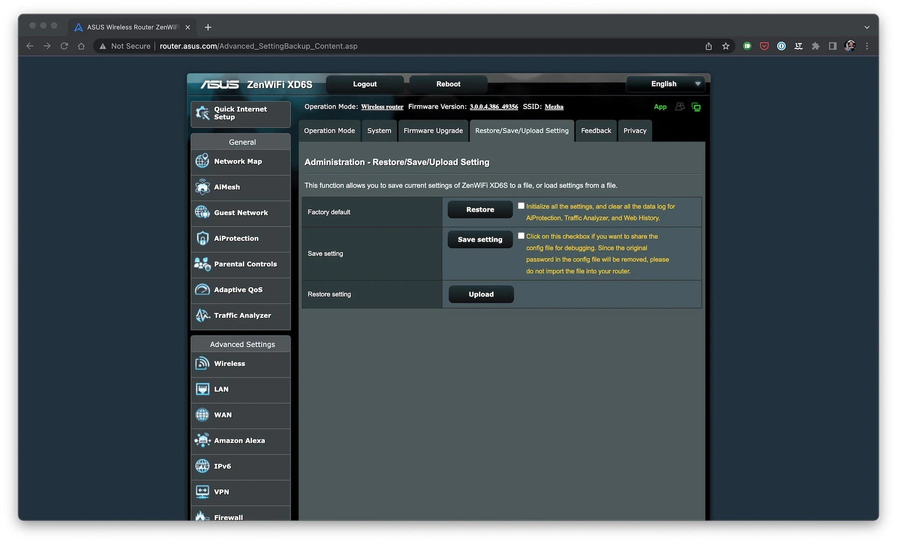Click the Network Map globe icon
Screen dimensions: 897x543
coord(202,161)
